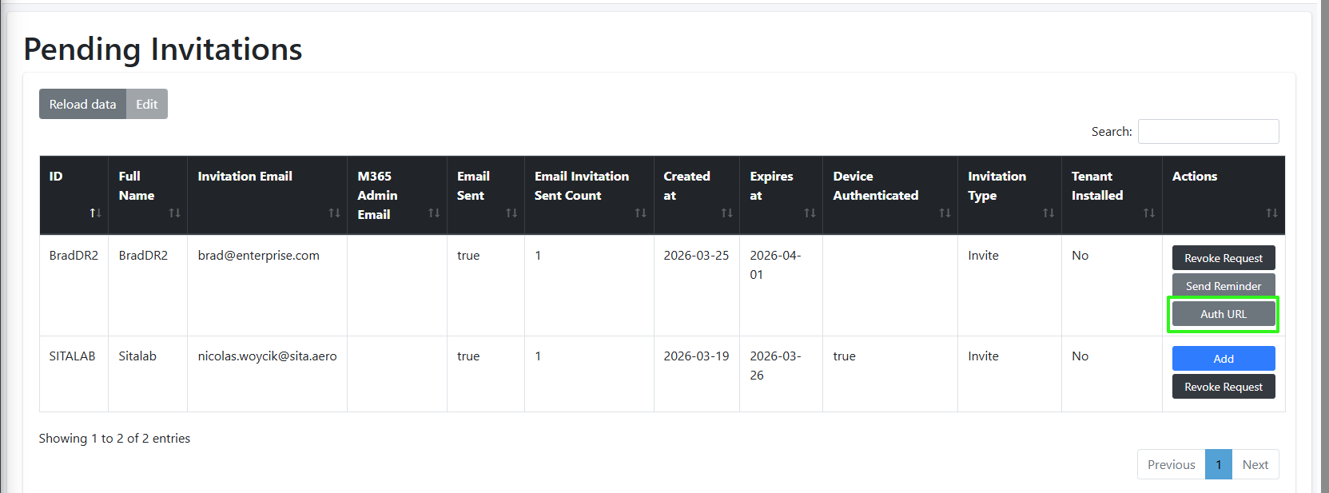
Task: Click Invitation Type sort arrows
Action: pyautogui.click(x=1048, y=213)
